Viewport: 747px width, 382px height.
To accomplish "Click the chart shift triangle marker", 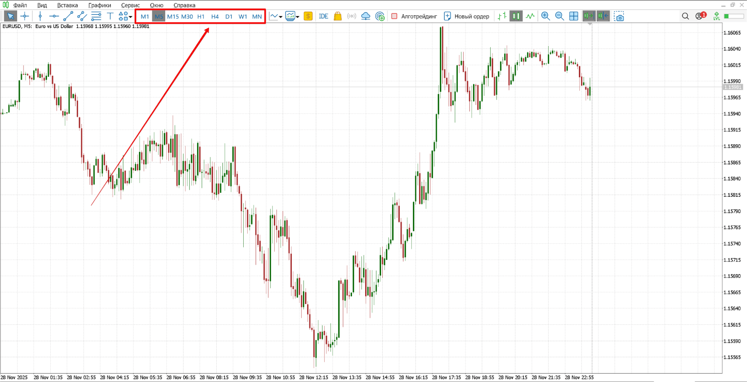I will pyautogui.click(x=590, y=24).
